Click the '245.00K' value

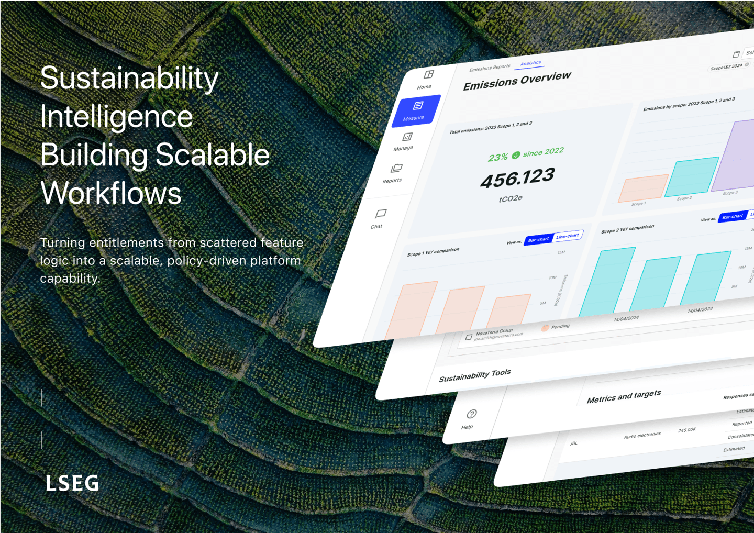coord(687,430)
